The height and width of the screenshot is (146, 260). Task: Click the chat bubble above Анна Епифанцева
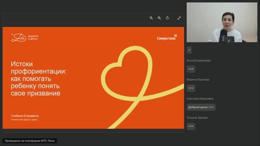[x=189, y=50]
